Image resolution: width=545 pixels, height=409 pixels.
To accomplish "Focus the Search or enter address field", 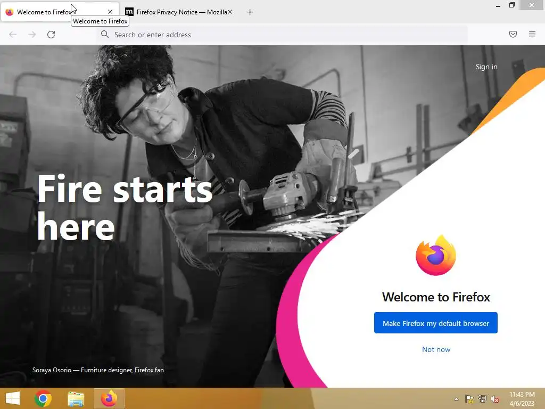I will 282,35.
